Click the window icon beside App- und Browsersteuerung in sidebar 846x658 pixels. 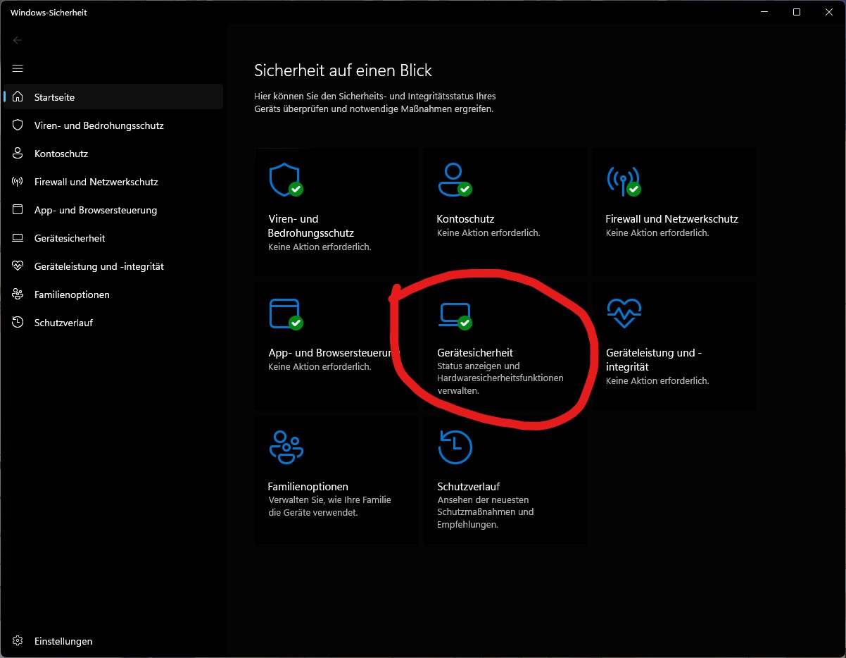click(18, 209)
